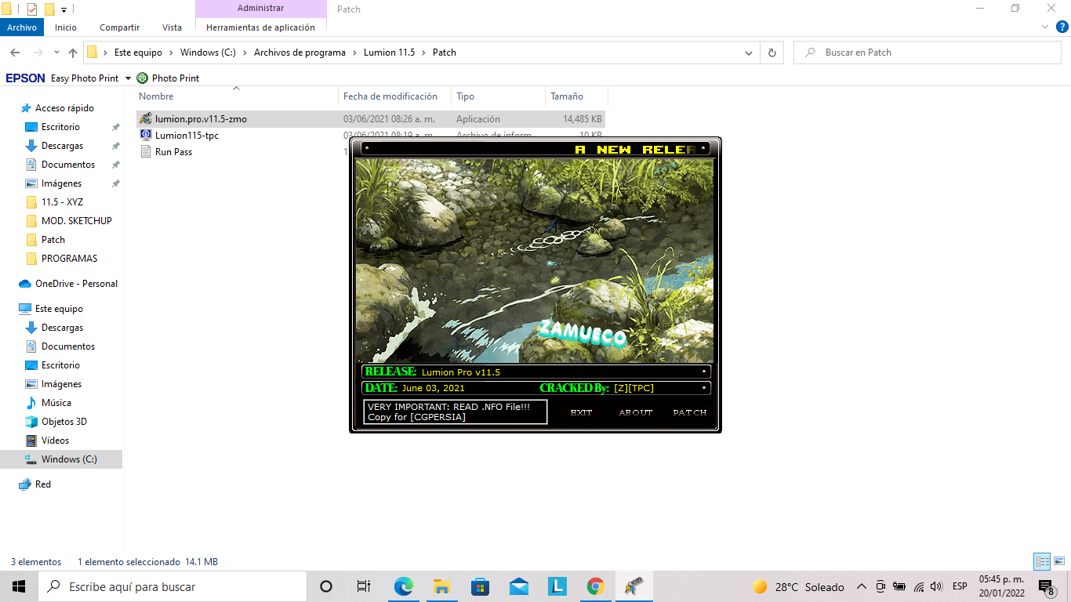Switch to details view layout icon
1071x602 pixels.
tap(1042, 562)
